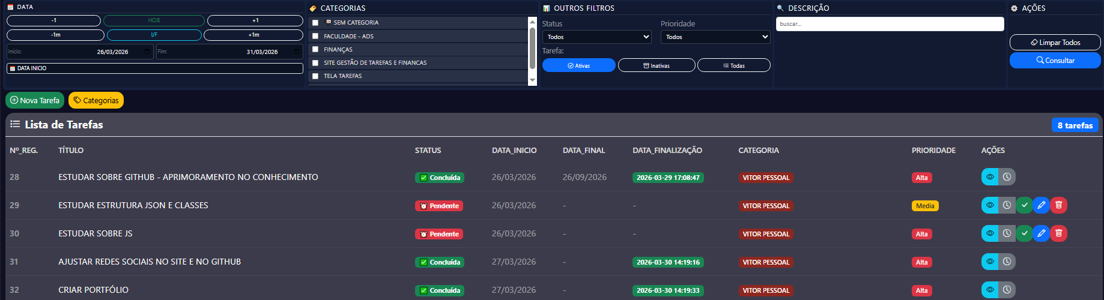Click the eye view icon for task 28
The width and height of the screenshot is (1104, 300).
tap(990, 177)
